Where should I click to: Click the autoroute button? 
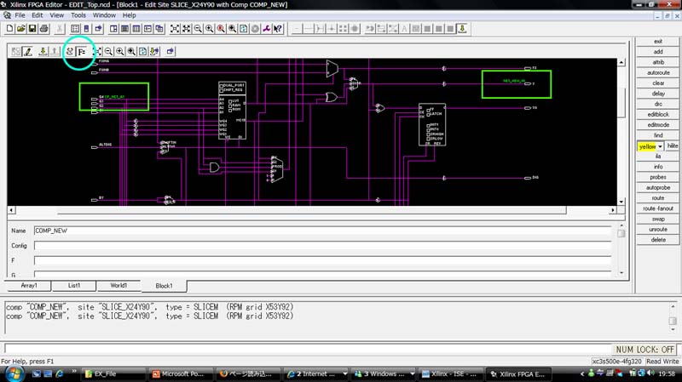658,73
